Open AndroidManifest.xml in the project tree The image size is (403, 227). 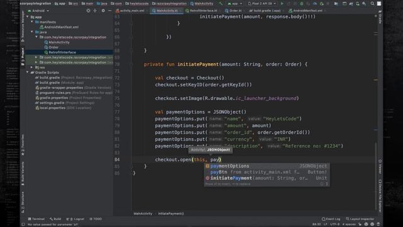pyautogui.click(x=59, y=27)
